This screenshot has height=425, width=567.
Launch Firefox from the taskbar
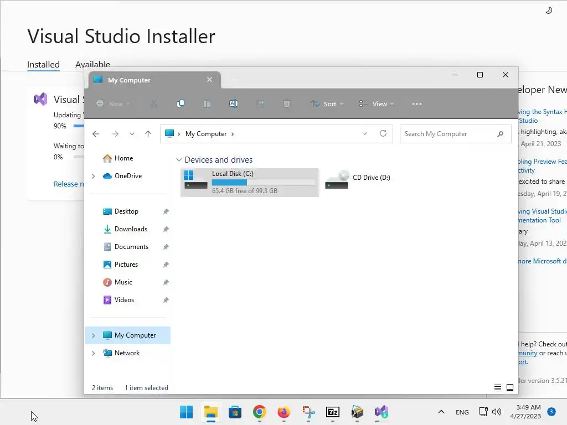pos(284,412)
